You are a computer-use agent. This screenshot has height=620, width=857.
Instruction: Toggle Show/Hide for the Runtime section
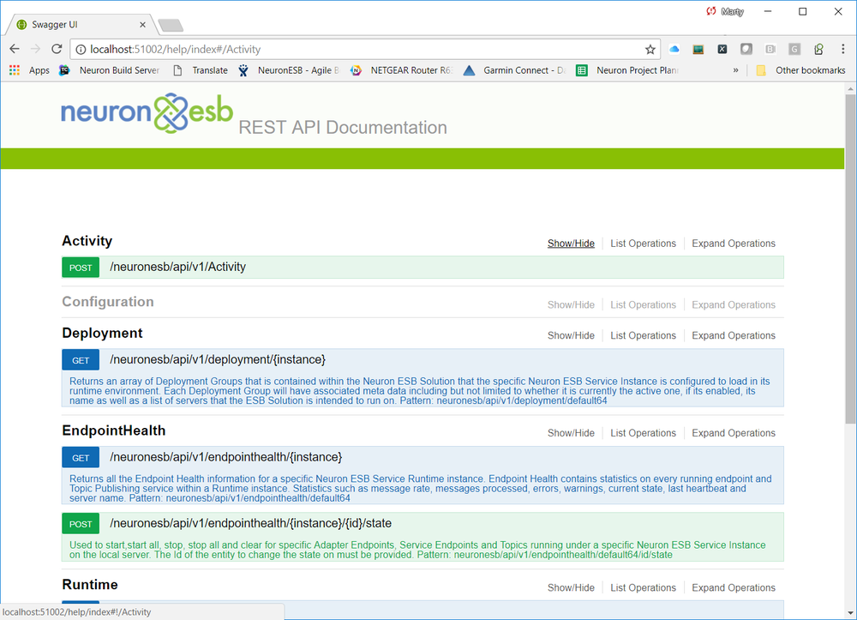pyautogui.click(x=571, y=587)
